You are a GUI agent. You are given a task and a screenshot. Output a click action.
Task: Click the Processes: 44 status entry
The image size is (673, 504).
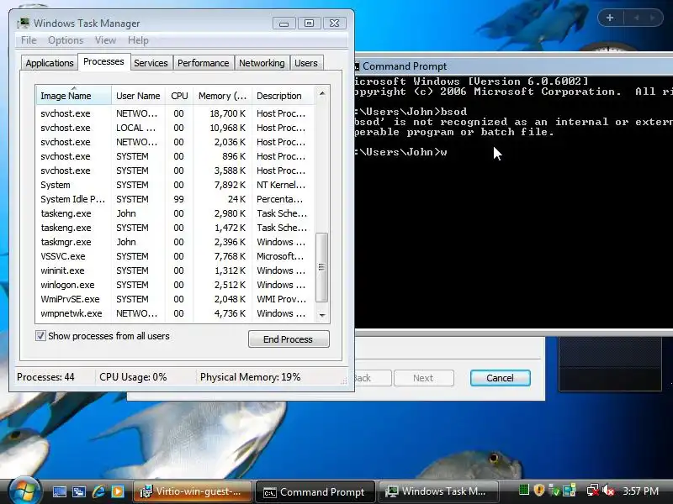point(45,377)
